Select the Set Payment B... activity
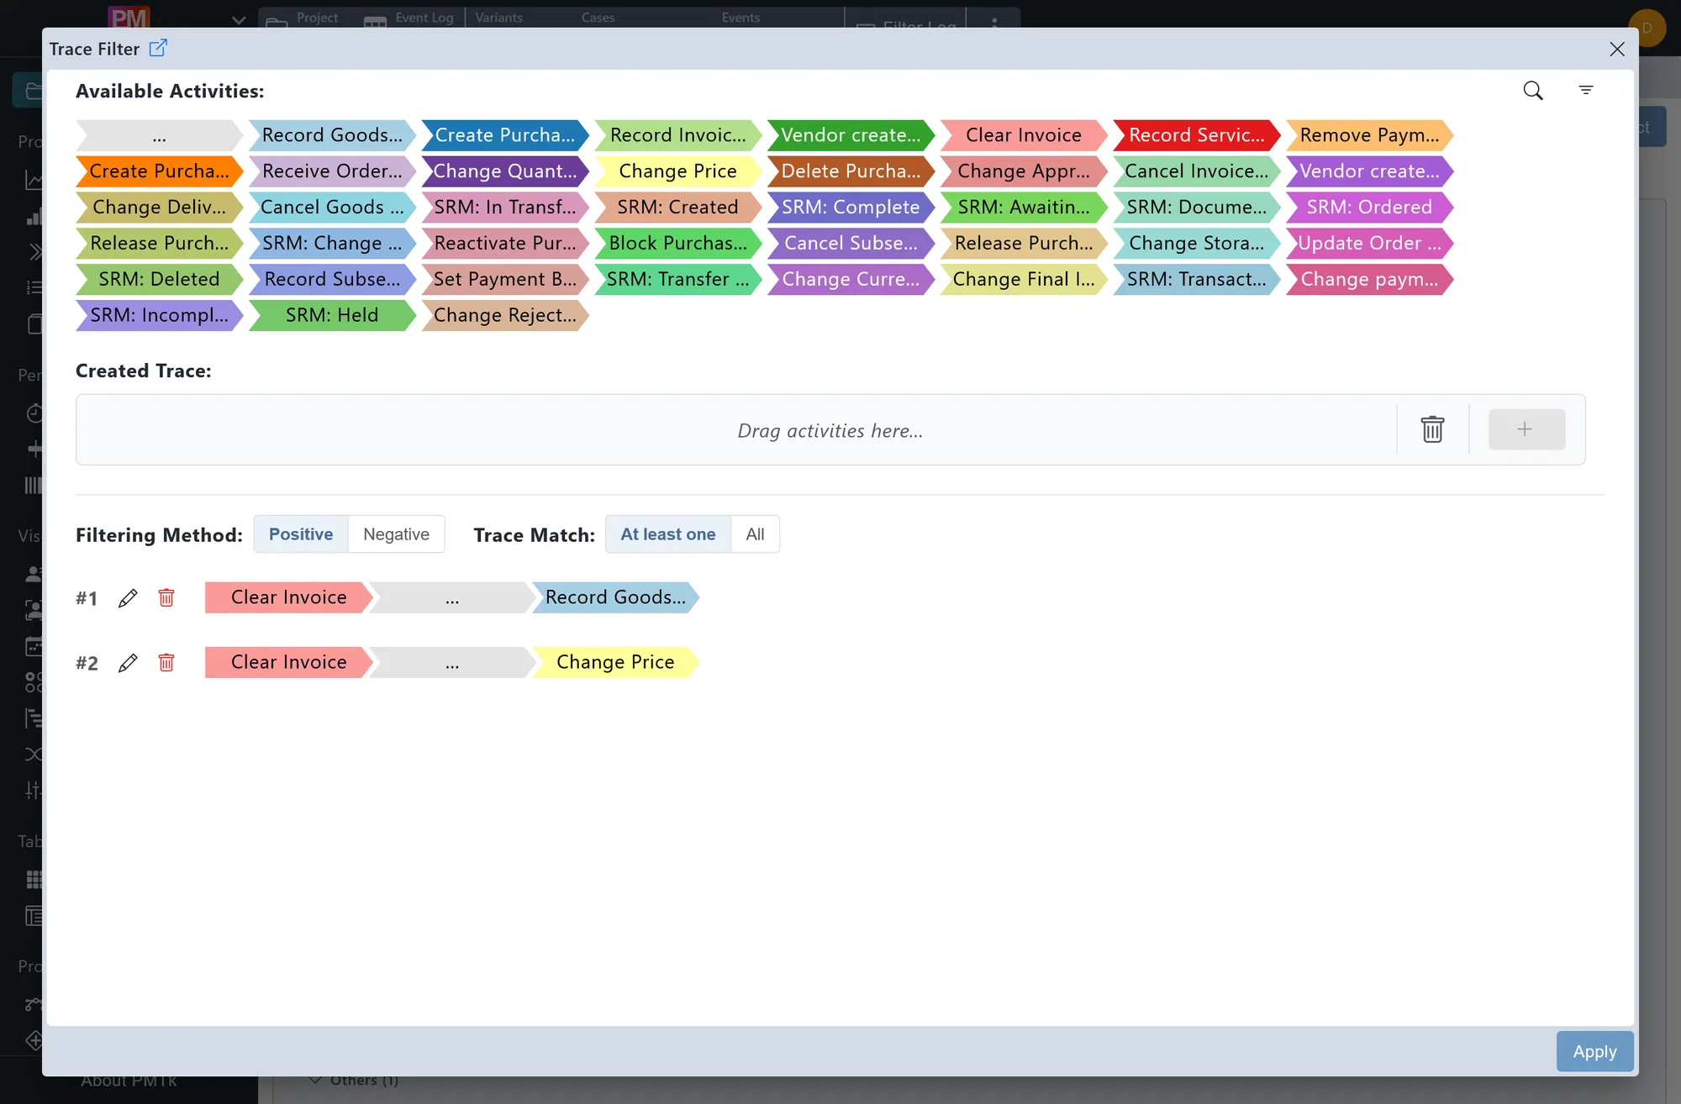This screenshot has width=1681, height=1104. coord(505,280)
